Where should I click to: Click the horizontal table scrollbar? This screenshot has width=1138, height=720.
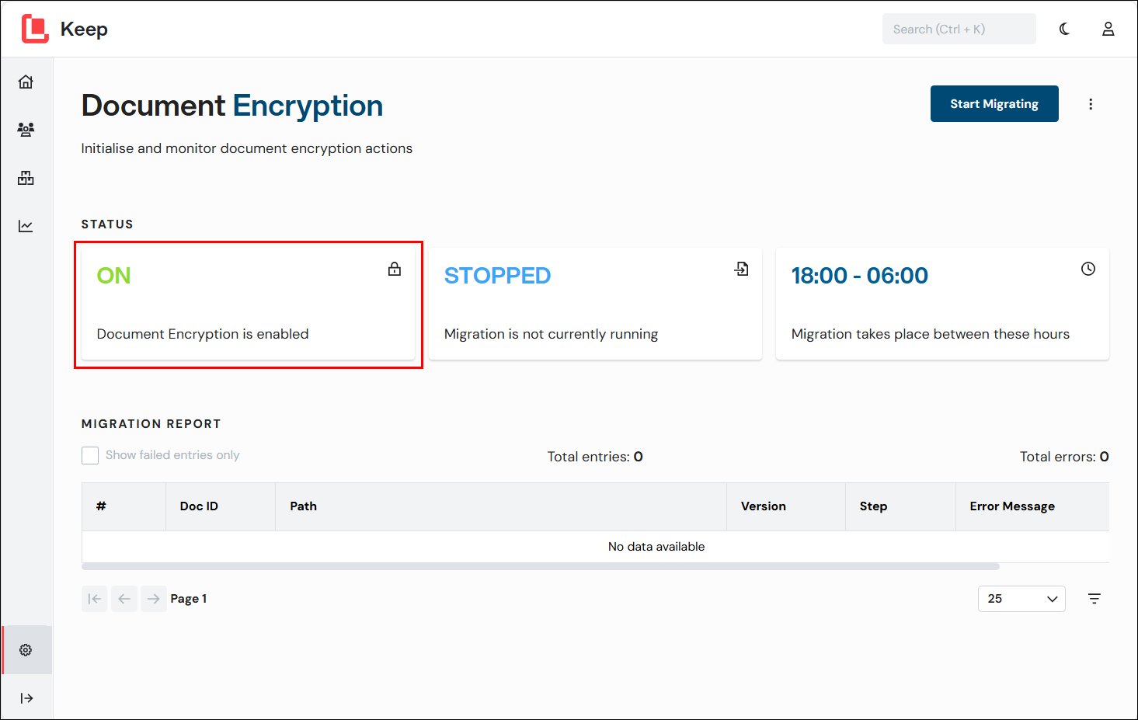(541, 567)
